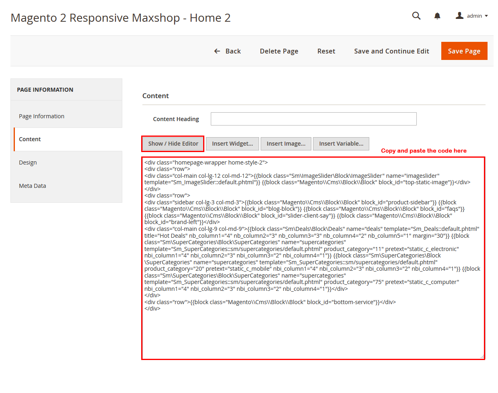Select the Content tab in sidebar
The width and height of the screenshot is (498, 393).
click(x=68, y=139)
